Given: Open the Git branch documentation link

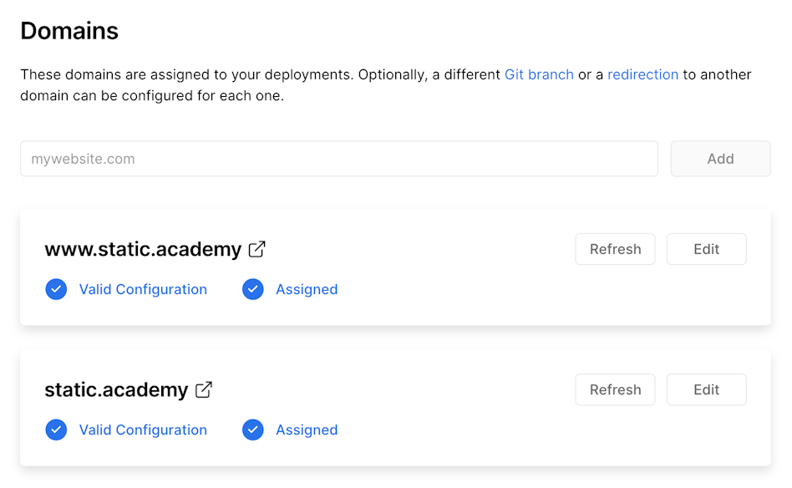Looking at the screenshot, I should pyautogui.click(x=539, y=74).
